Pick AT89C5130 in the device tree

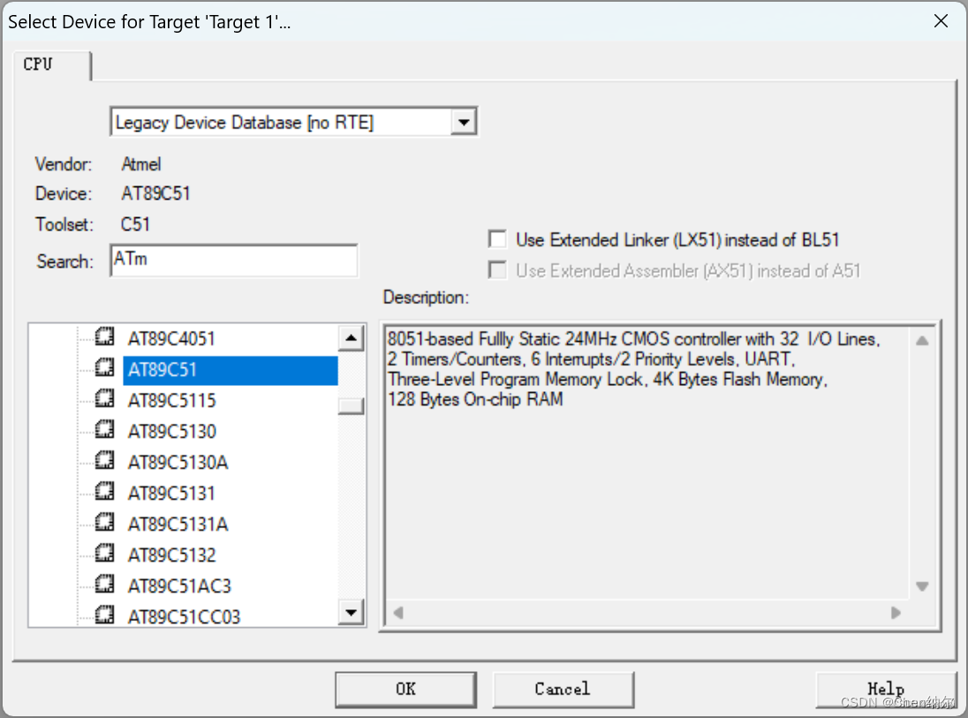tap(171, 432)
